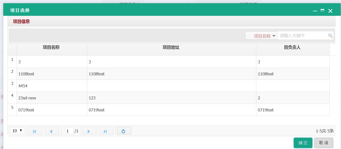
Task: Click the 0719test address cell
Action: coord(172,110)
